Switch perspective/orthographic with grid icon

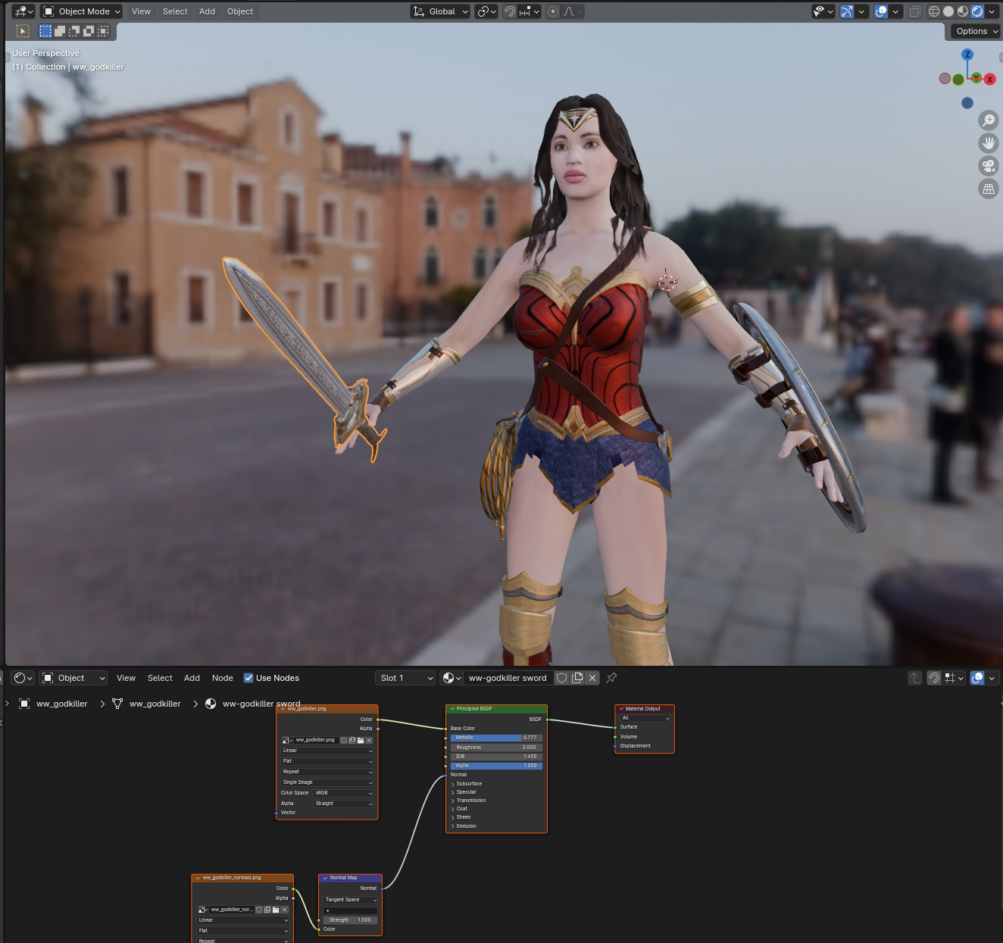pyautogui.click(x=988, y=189)
